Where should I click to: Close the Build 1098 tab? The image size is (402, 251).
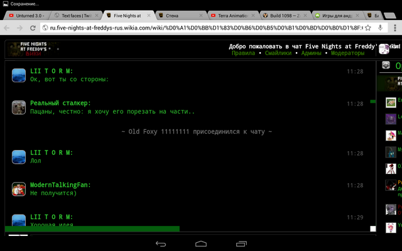(x=305, y=16)
